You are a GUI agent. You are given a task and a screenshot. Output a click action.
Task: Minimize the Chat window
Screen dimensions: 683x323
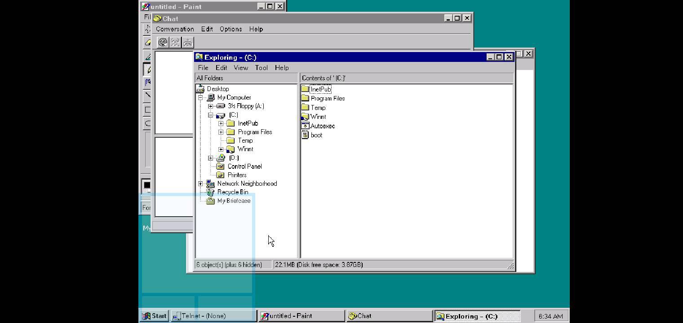coord(448,18)
